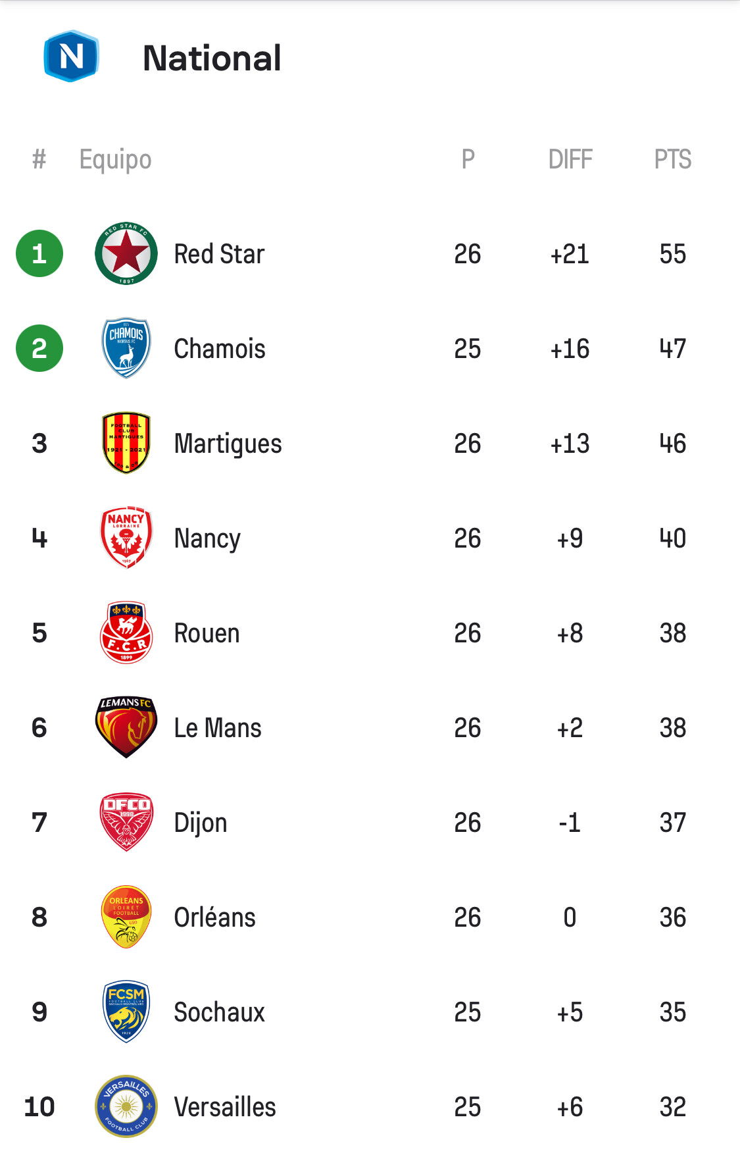Click the National league title
The image size is (740, 1161).
[x=212, y=58]
